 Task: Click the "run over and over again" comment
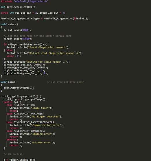[x=65, y=82]
